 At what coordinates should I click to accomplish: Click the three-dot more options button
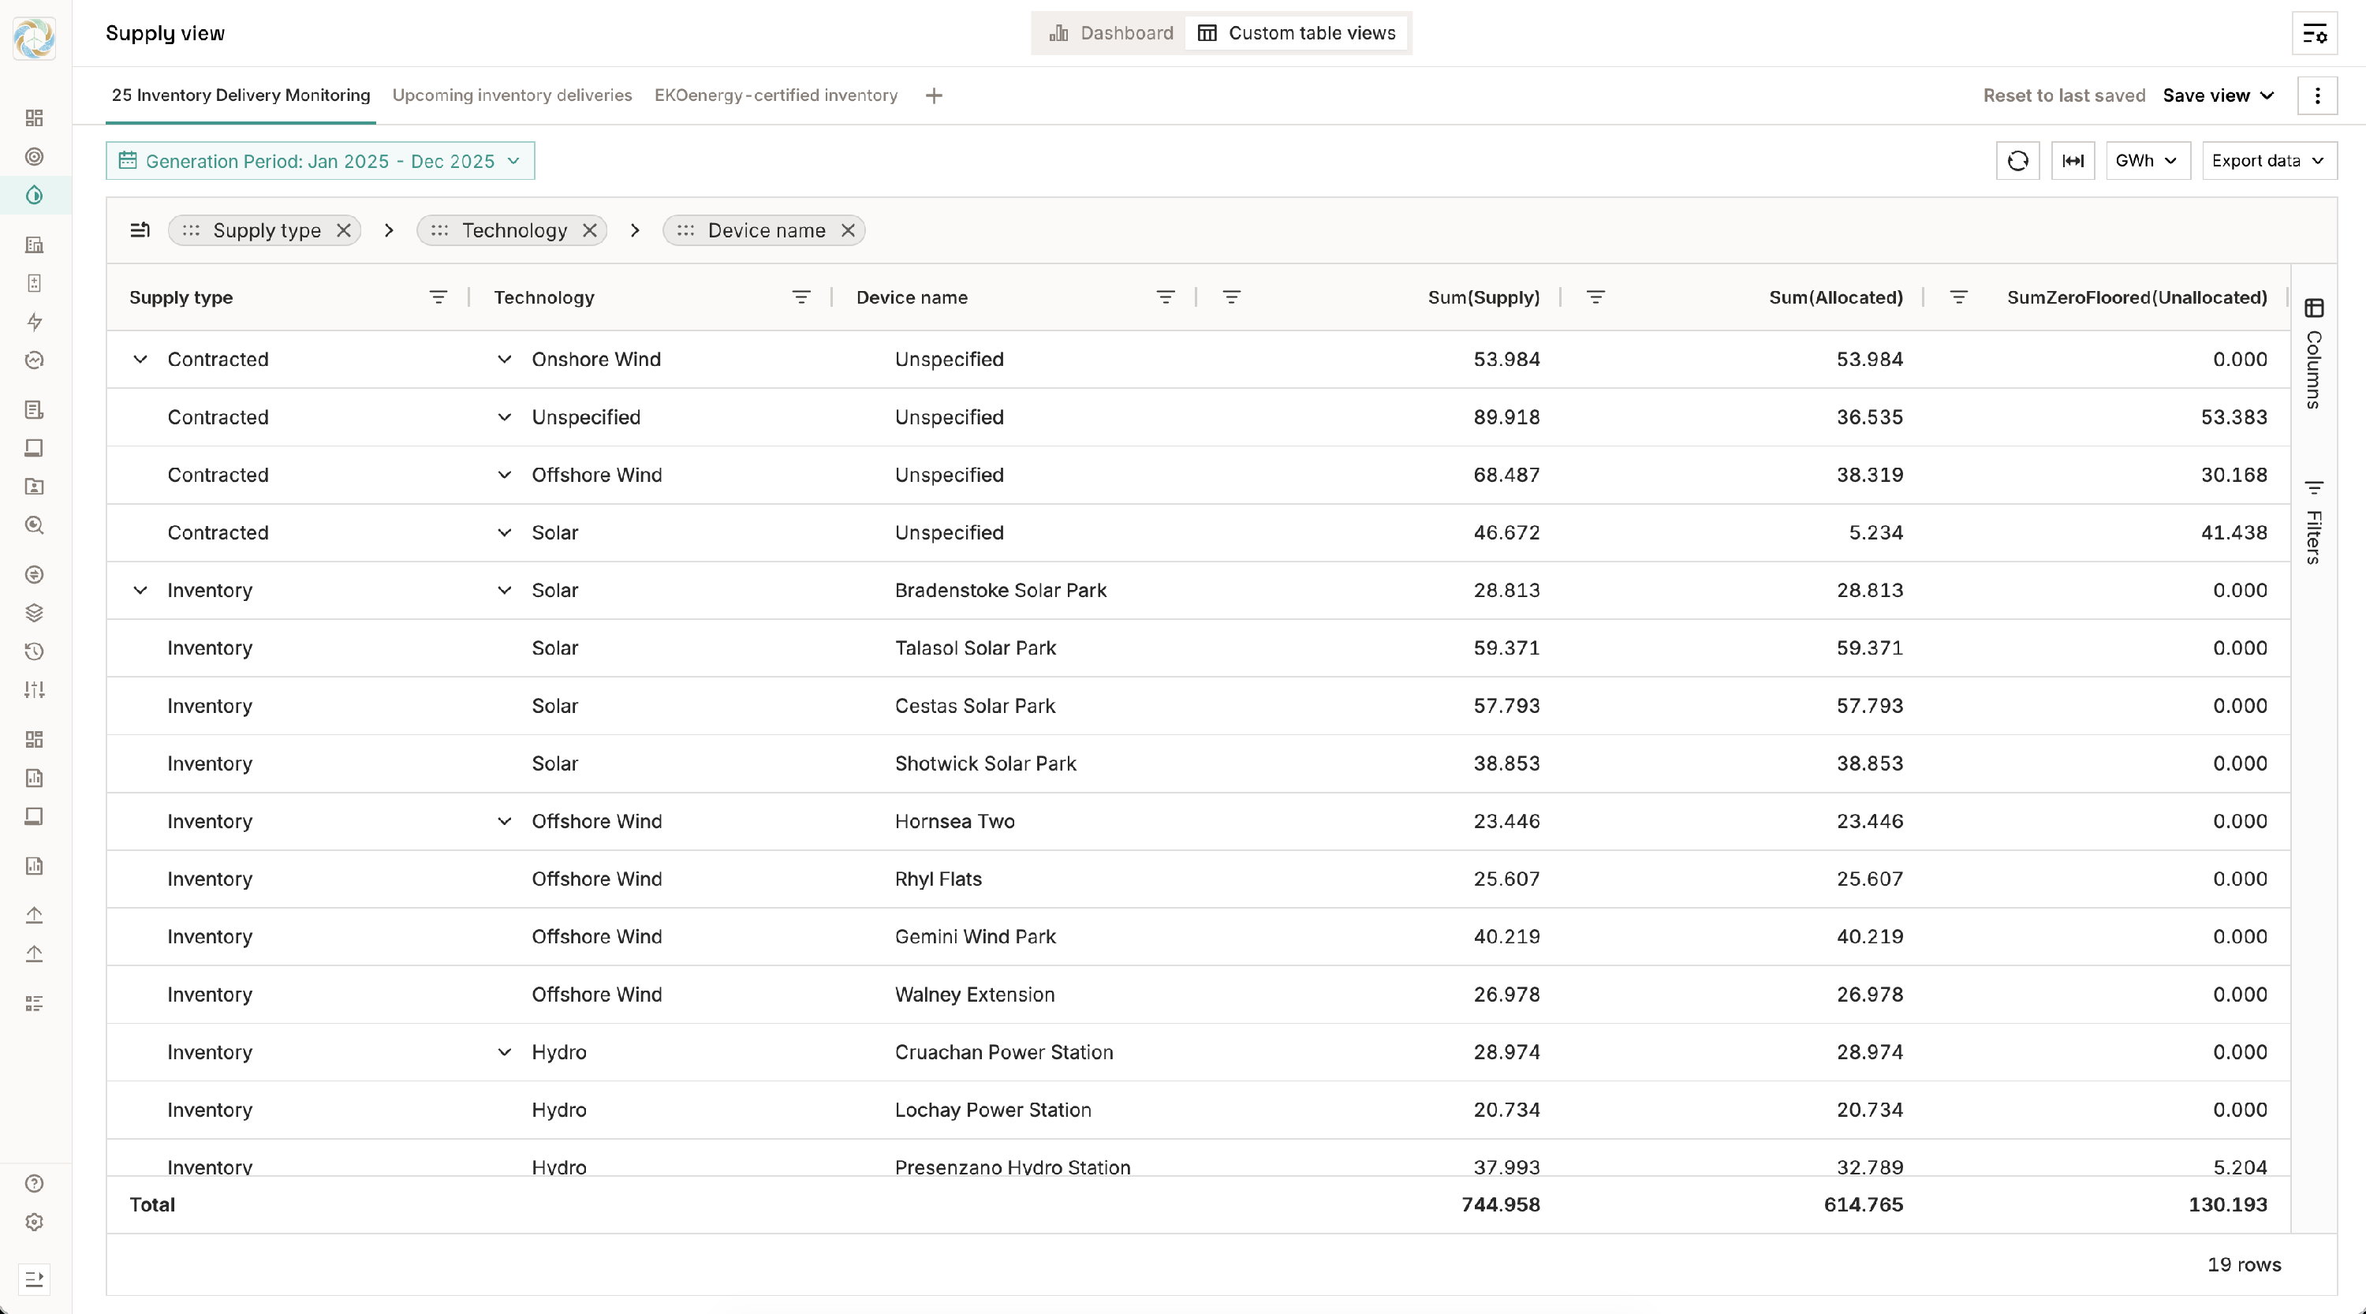(x=2316, y=95)
